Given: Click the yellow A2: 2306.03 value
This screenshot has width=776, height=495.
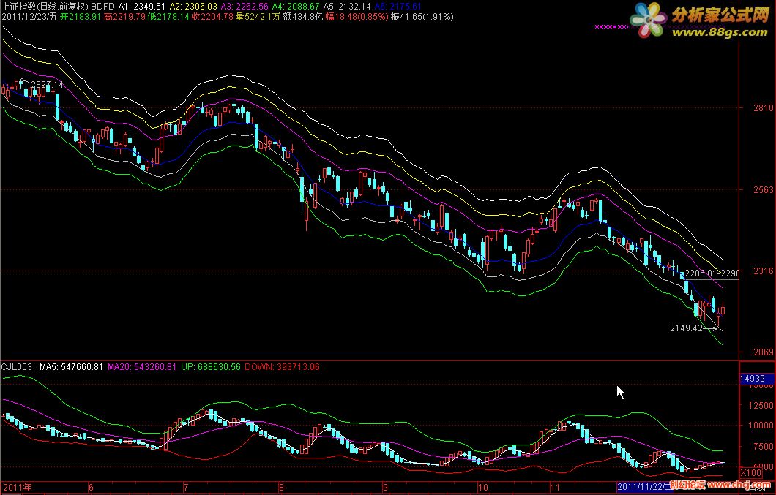Looking at the screenshot, I should [193, 7].
